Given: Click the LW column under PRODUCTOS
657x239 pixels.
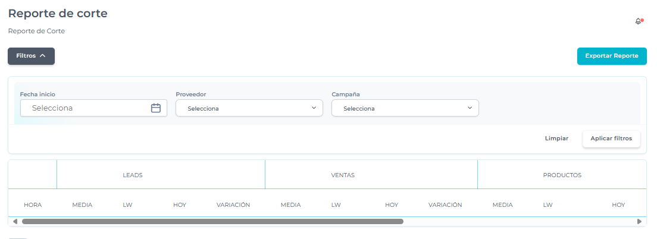Looking at the screenshot, I should tap(547, 205).
